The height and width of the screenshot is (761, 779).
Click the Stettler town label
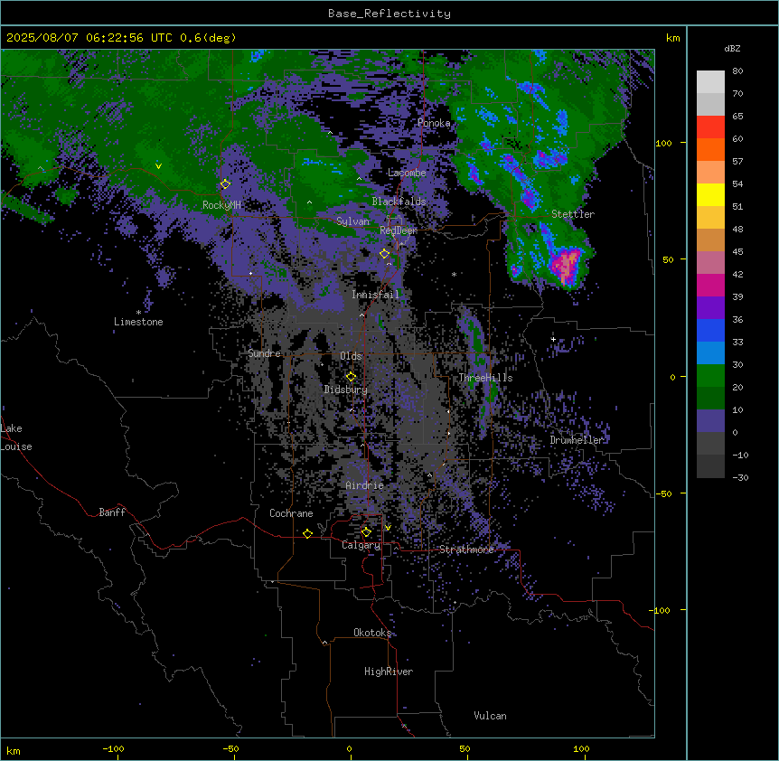573,214
